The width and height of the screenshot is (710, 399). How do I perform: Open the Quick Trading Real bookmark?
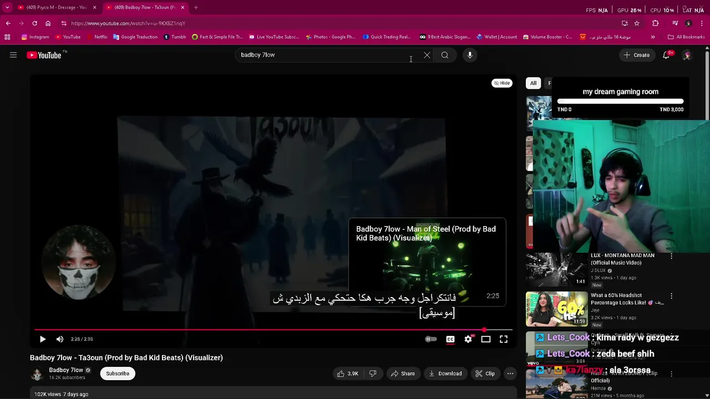point(387,37)
